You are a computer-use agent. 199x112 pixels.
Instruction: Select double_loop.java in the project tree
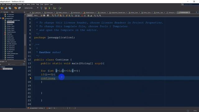click(x=12, y=44)
